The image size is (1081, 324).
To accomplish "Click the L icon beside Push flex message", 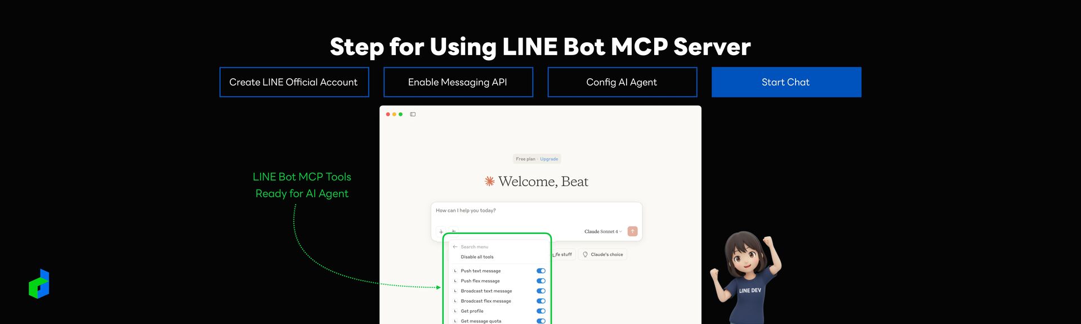I will pyautogui.click(x=455, y=281).
